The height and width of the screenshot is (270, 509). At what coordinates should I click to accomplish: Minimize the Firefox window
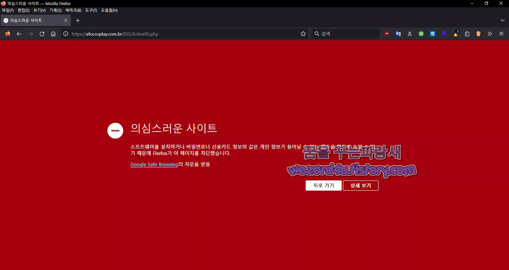[x=472, y=3]
